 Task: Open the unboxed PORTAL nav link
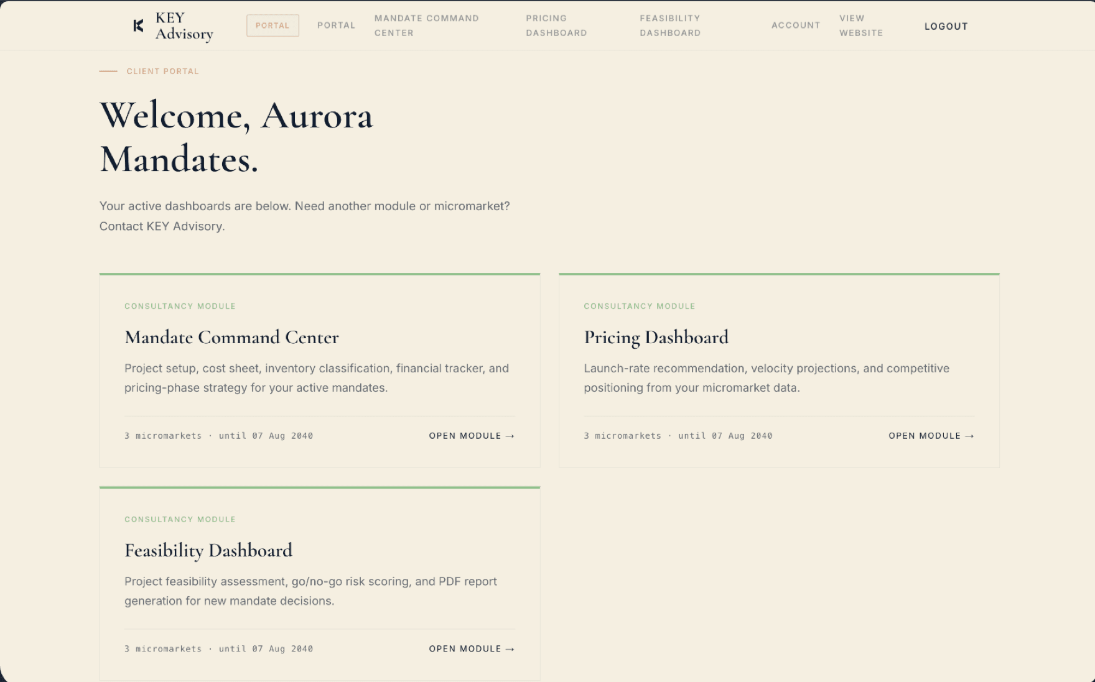[x=336, y=25]
